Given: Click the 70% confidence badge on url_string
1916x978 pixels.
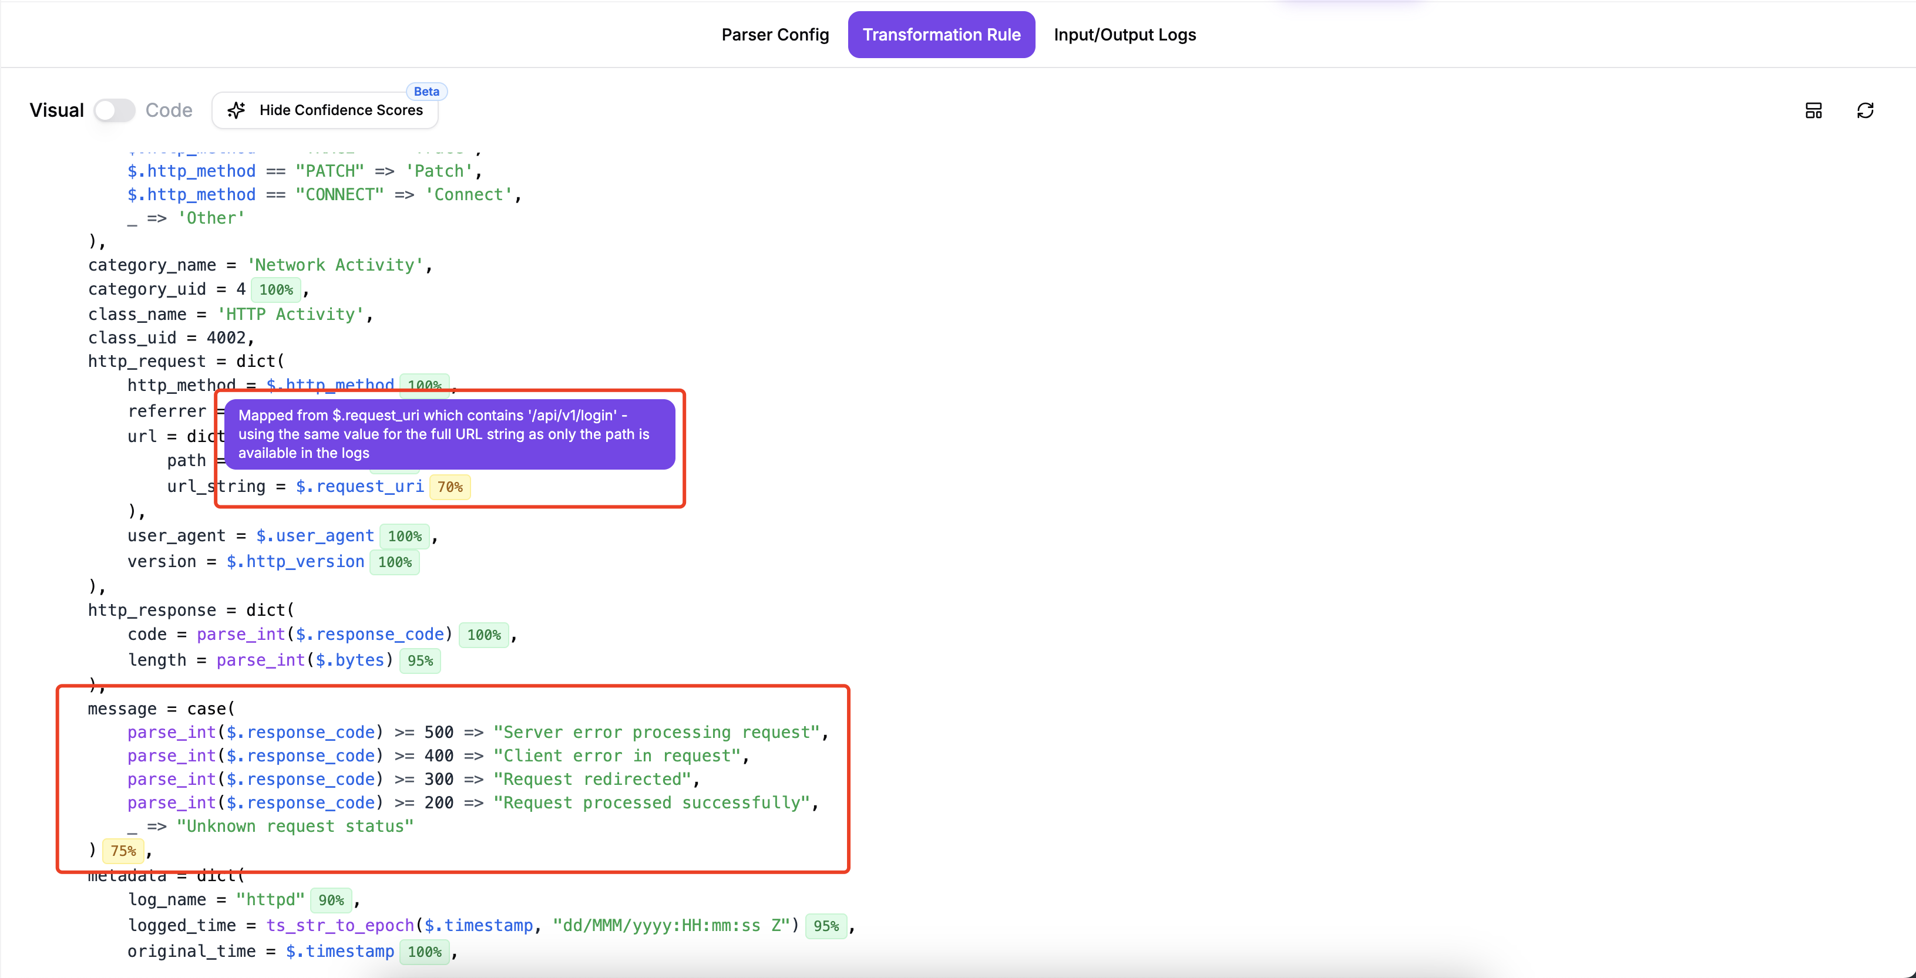Looking at the screenshot, I should pyautogui.click(x=449, y=487).
